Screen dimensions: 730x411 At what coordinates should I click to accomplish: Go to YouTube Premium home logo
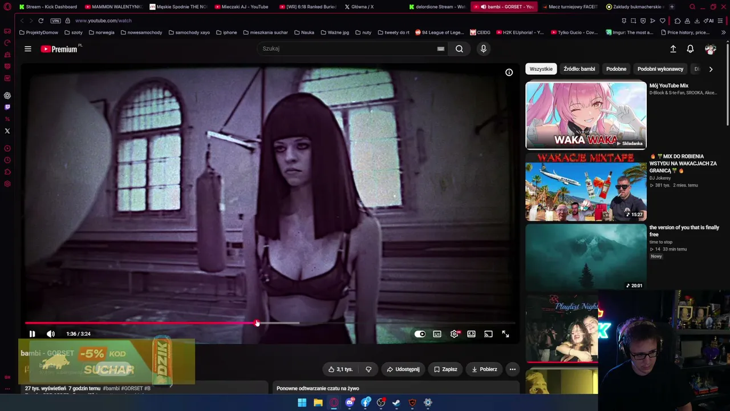pos(59,49)
